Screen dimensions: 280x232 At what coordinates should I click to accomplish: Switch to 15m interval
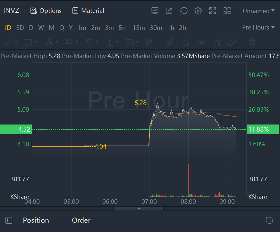tap(139, 28)
